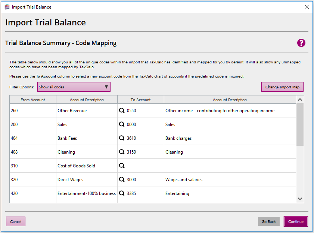Search account code for Cost of Goods Sold
314x233 pixels.
[x=122, y=166]
